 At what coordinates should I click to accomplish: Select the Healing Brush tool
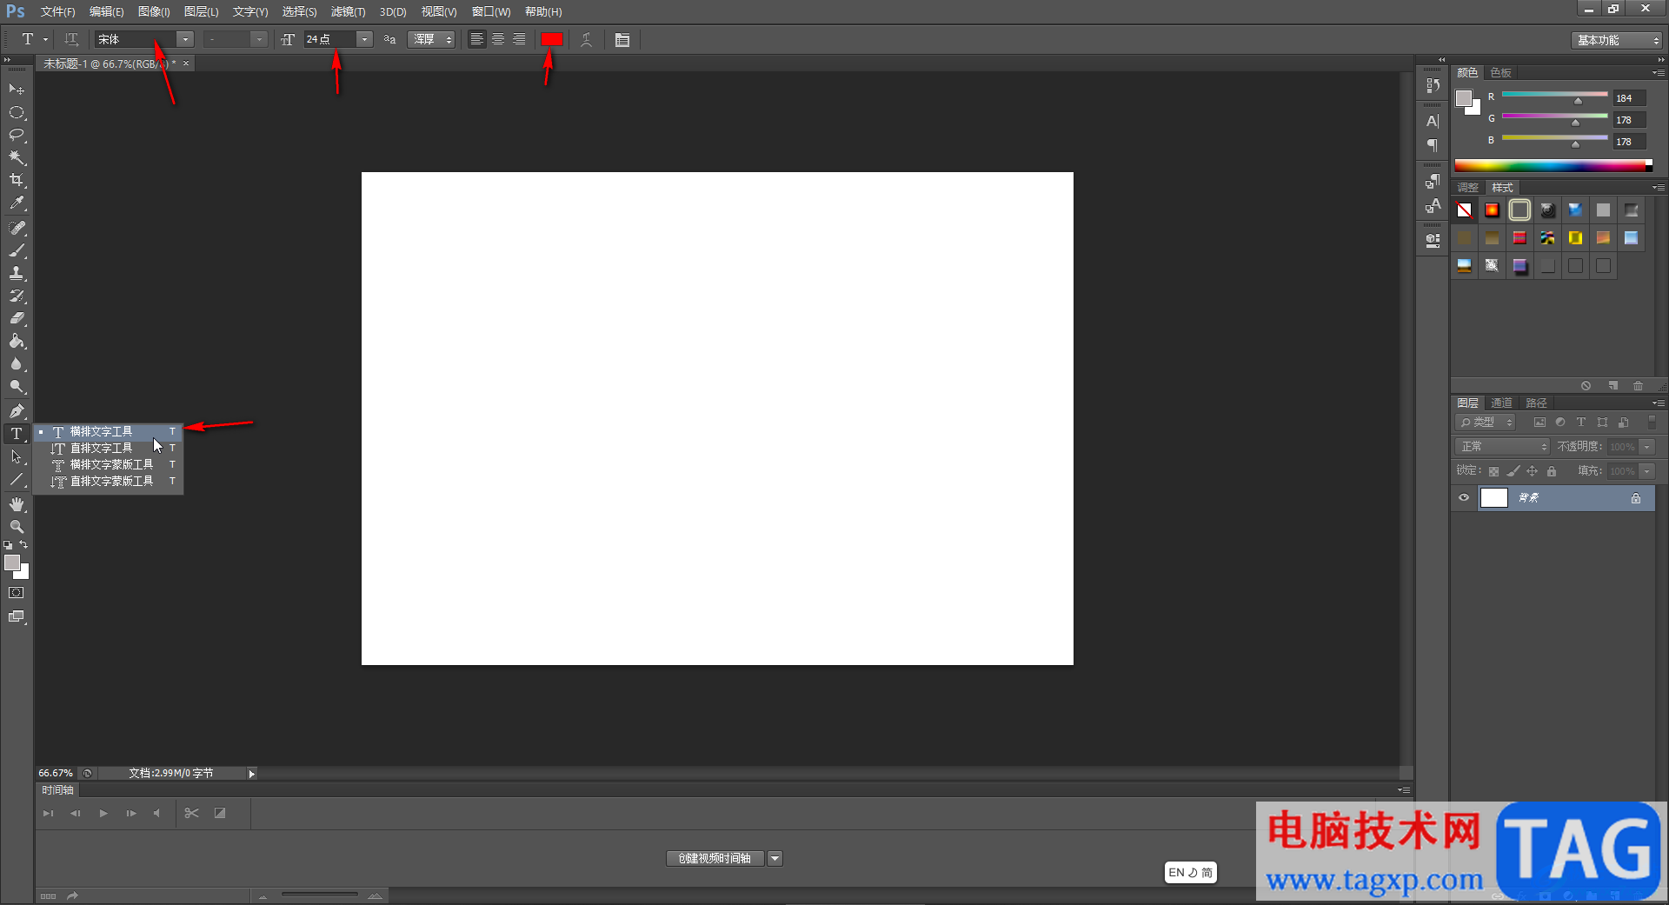click(x=17, y=228)
